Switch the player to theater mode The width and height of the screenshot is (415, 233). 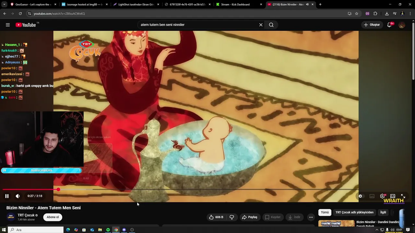[393, 196]
